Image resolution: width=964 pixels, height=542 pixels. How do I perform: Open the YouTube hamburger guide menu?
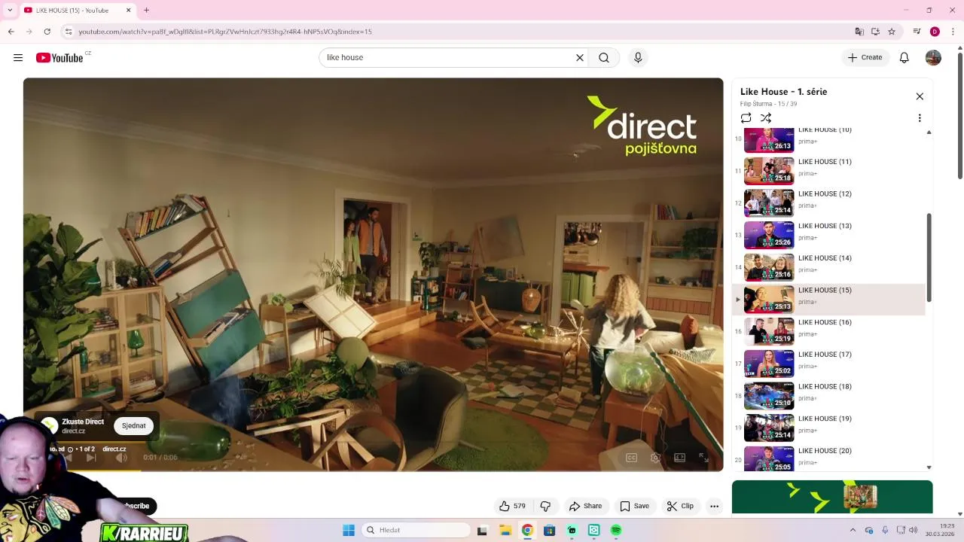18,58
